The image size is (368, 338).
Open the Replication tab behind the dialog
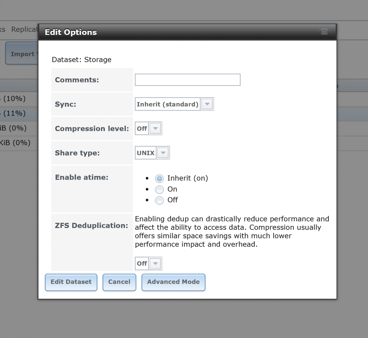pyautogui.click(x=24, y=29)
